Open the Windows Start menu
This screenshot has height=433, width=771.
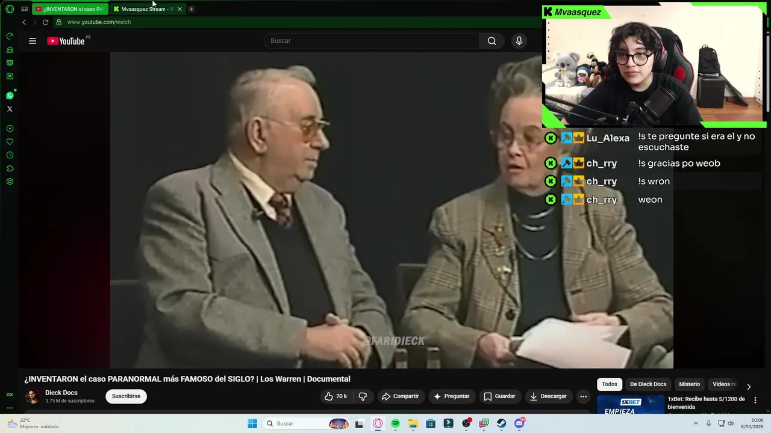252,423
